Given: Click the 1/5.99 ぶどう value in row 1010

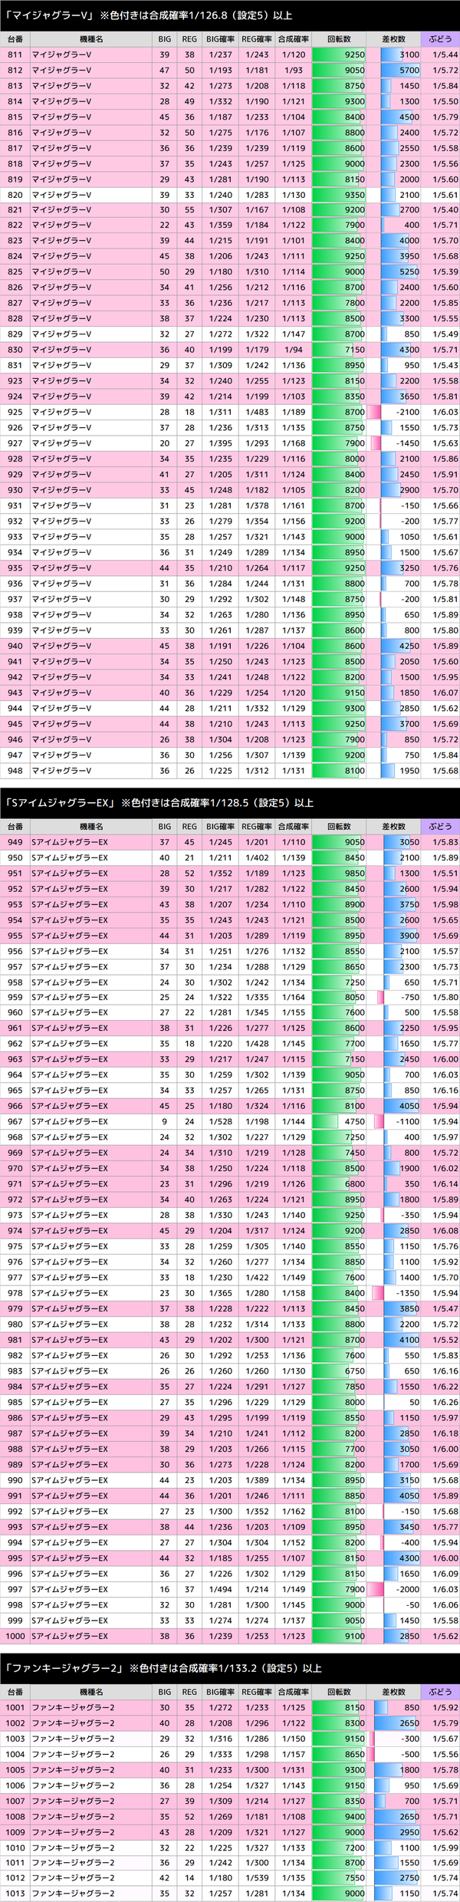Looking at the screenshot, I should [x=445, y=1848].
